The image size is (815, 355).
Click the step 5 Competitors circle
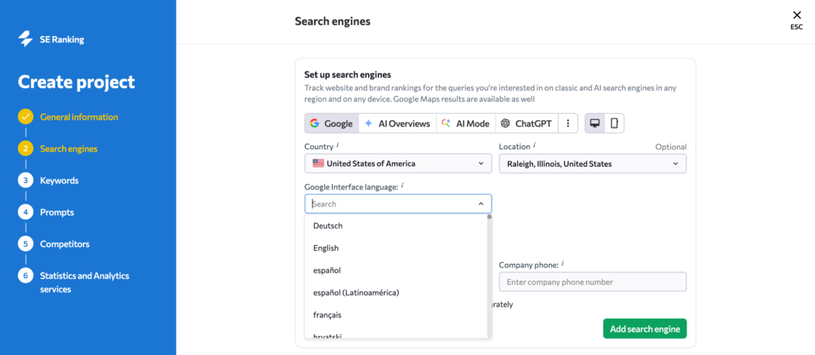[26, 244]
